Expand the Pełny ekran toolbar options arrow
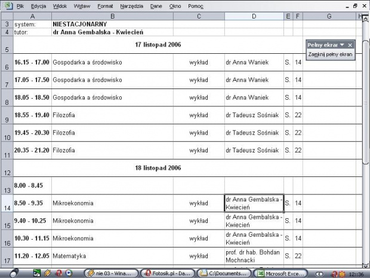 pyautogui.click(x=342, y=44)
